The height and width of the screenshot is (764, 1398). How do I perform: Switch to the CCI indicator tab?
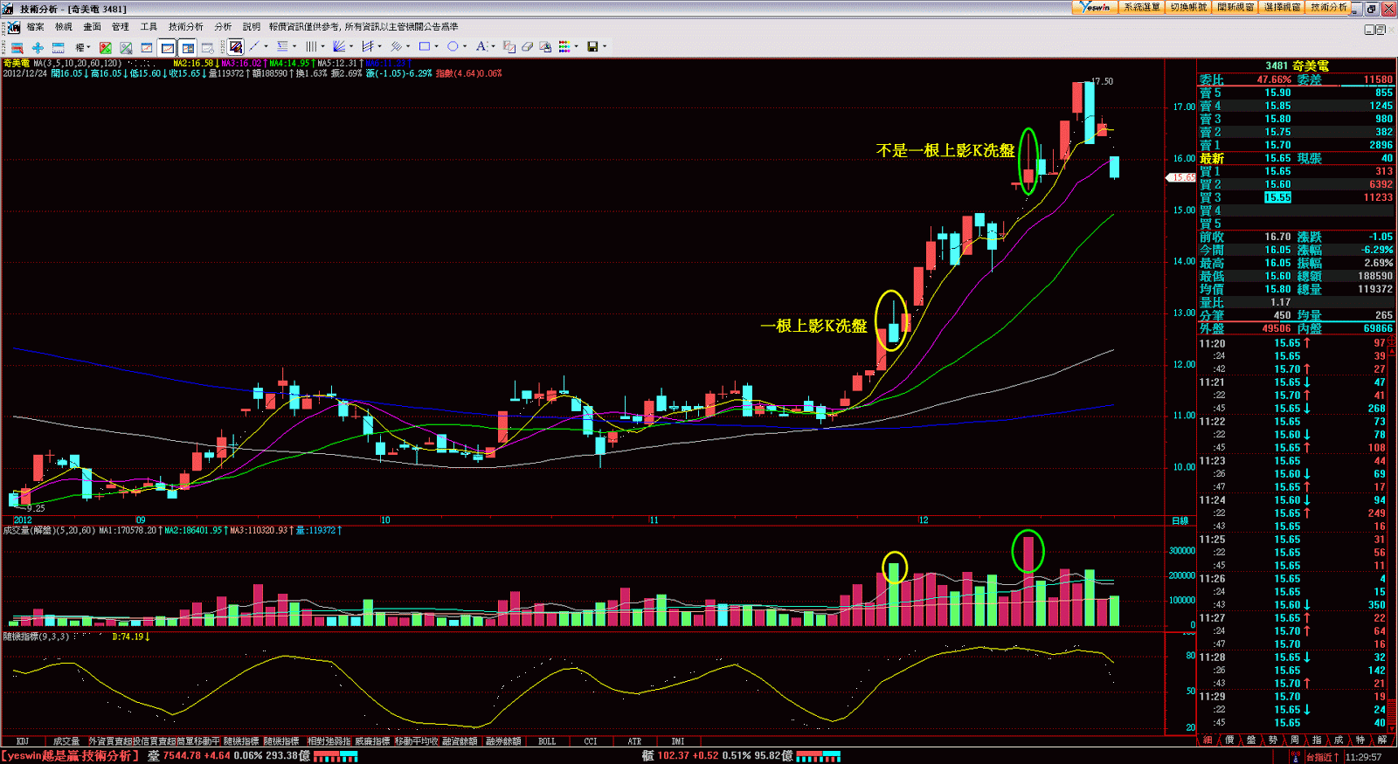(591, 741)
